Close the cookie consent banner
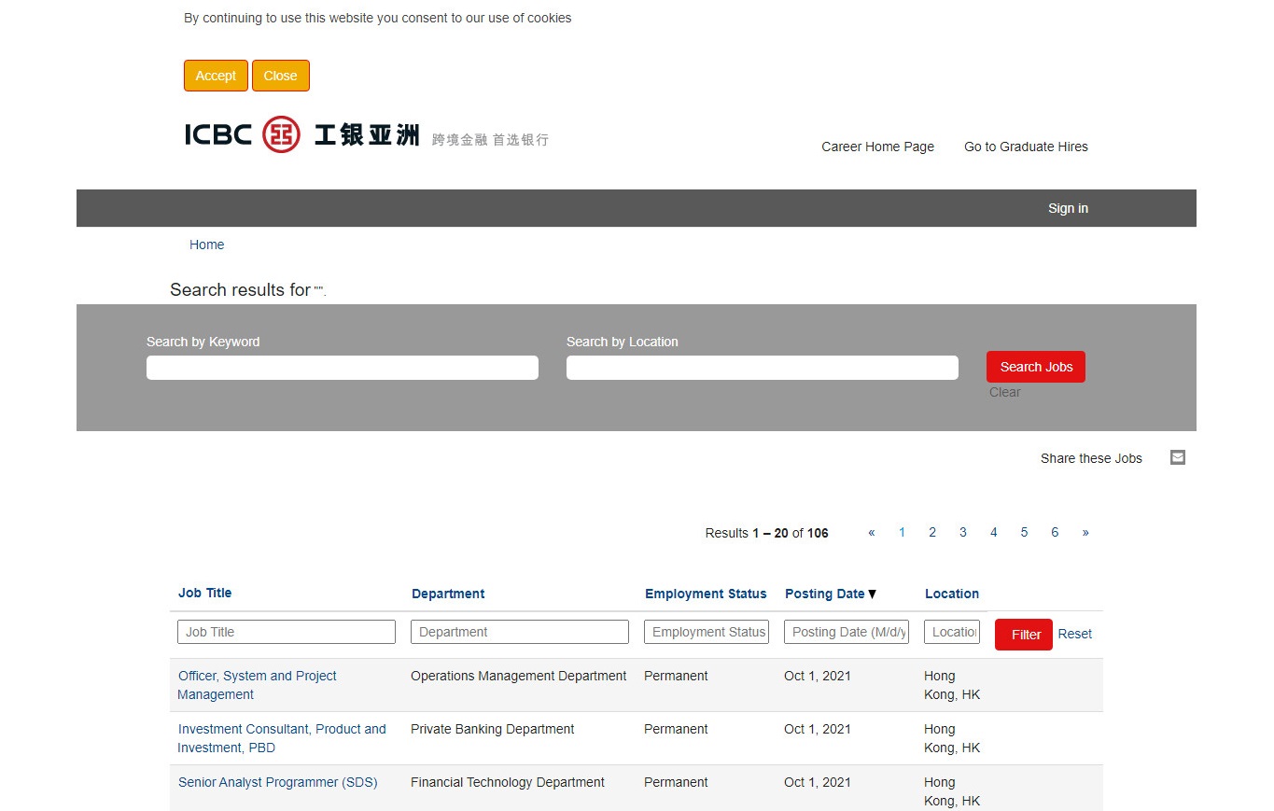 [280, 76]
